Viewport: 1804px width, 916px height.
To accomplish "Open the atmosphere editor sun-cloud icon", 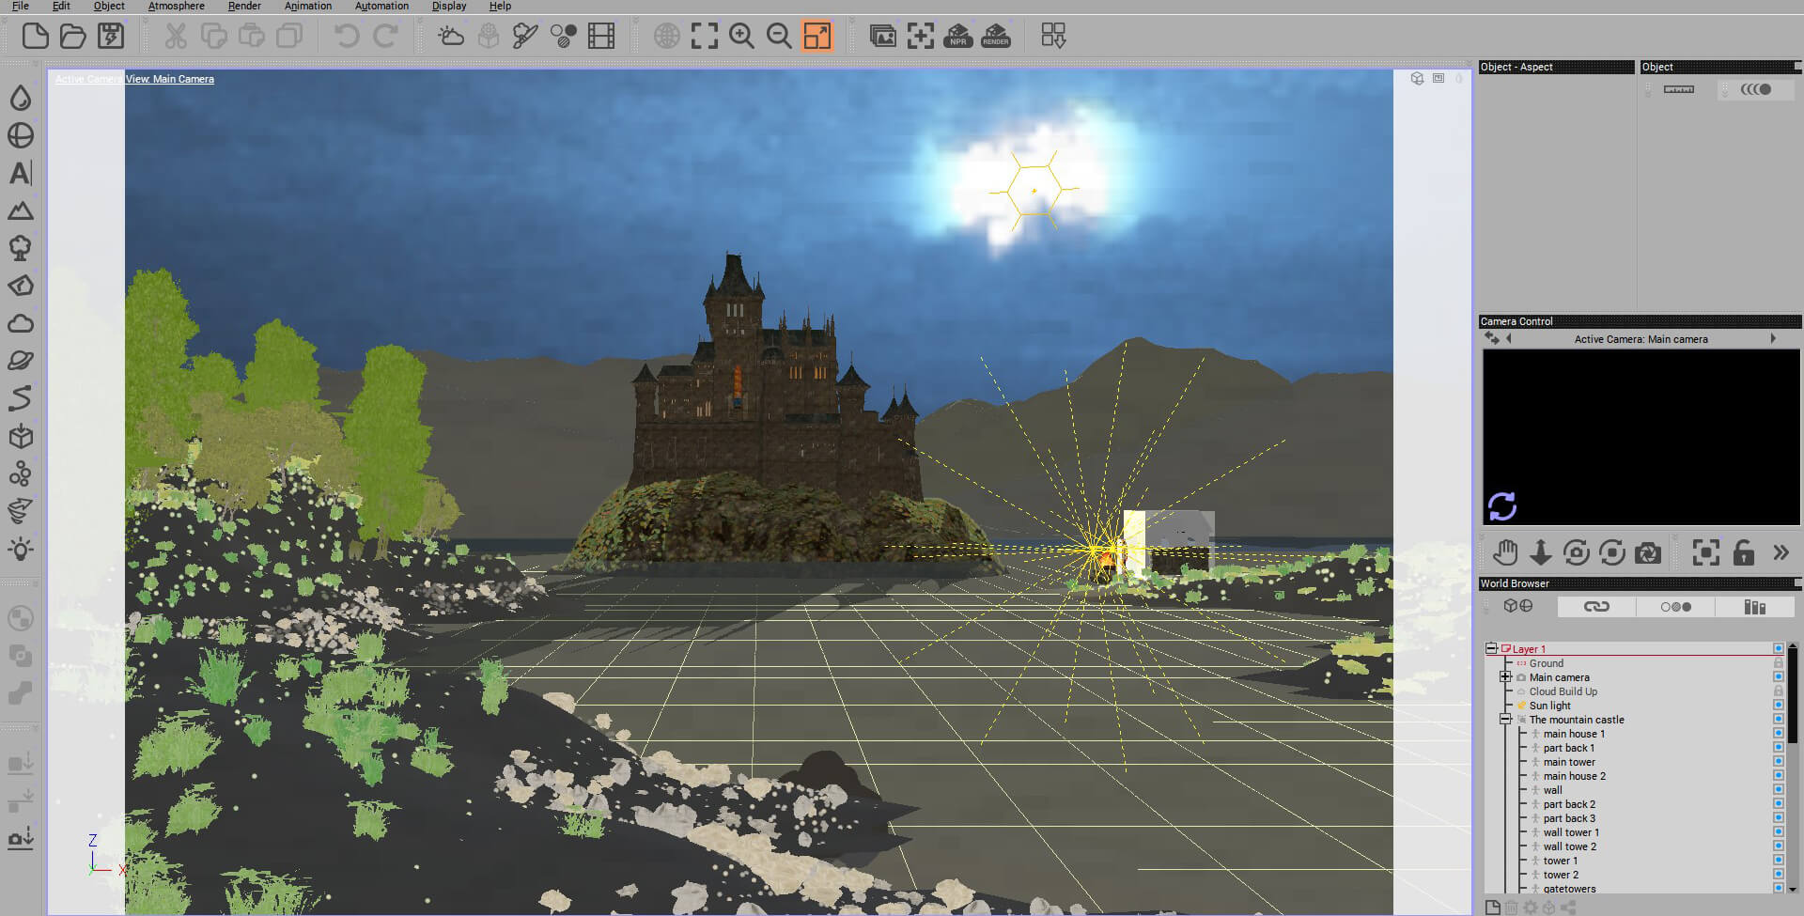I will (x=451, y=37).
